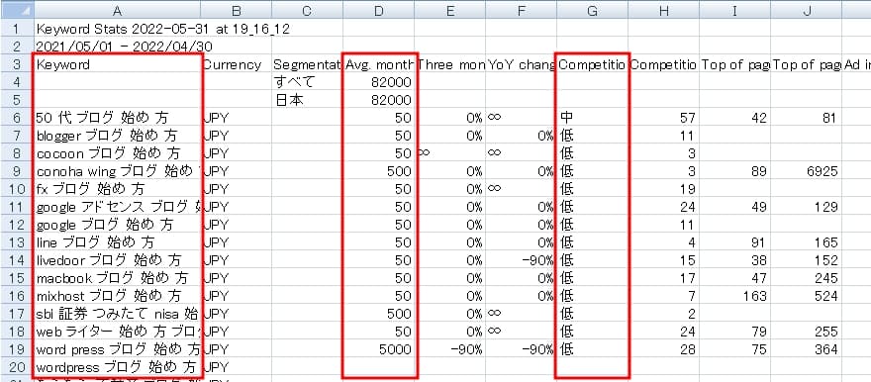Select the date range cell 2021/05/01 - 2022/04/30
The width and height of the screenshot is (871, 382).
pos(125,47)
